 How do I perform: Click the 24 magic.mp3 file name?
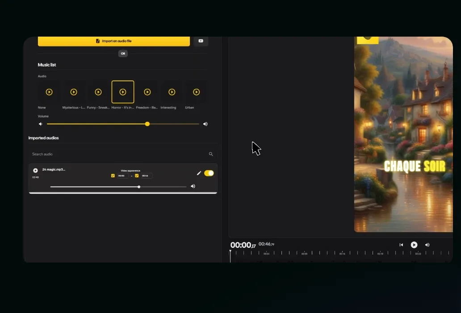(54, 170)
